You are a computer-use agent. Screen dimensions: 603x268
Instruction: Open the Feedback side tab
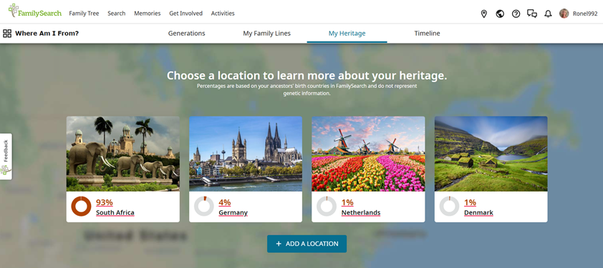(x=6, y=157)
